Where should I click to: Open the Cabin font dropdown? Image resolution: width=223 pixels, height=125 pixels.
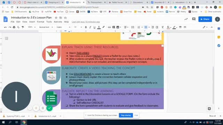pos(63,27)
